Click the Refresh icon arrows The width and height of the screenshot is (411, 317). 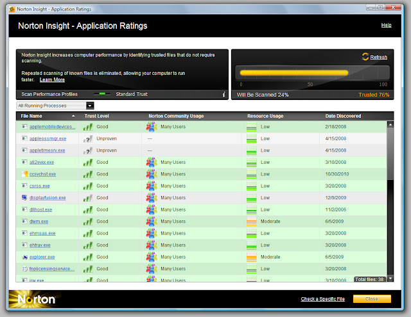[365, 57]
